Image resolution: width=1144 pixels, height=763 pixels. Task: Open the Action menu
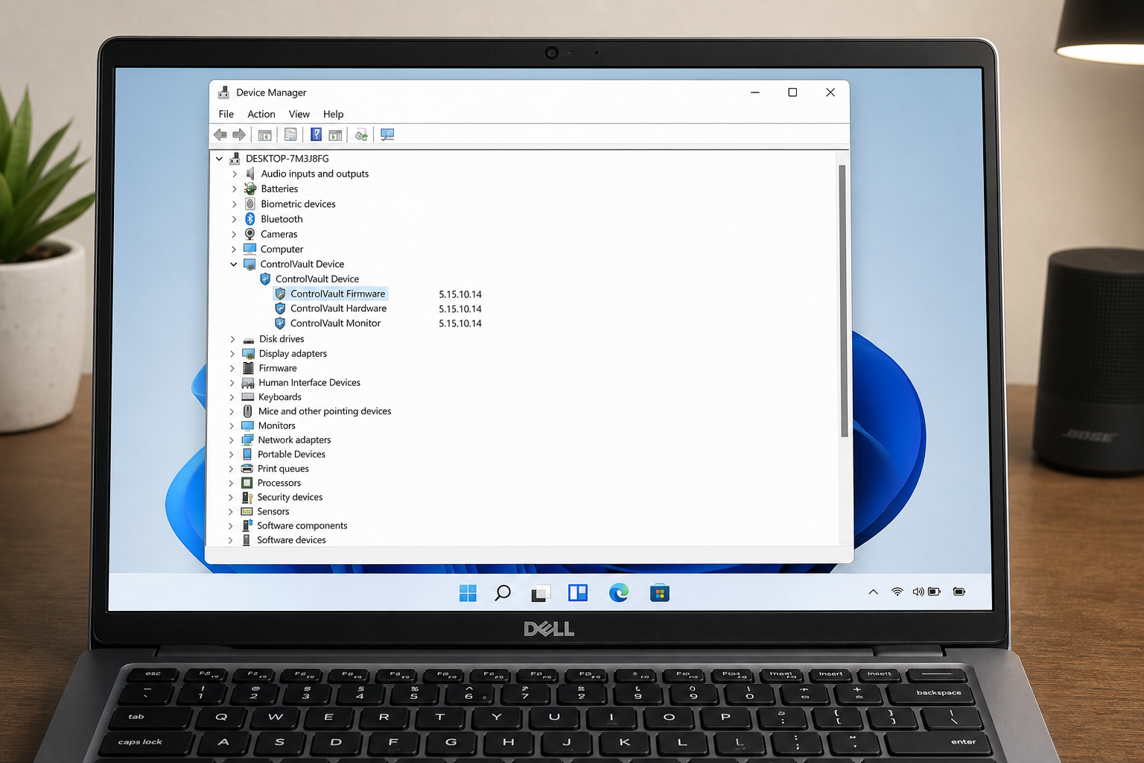tap(261, 114)
